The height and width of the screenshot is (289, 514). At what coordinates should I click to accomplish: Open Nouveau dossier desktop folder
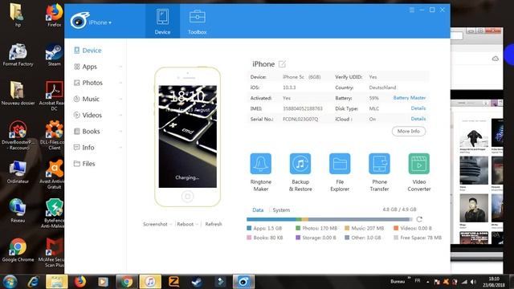tap(18, 93)
